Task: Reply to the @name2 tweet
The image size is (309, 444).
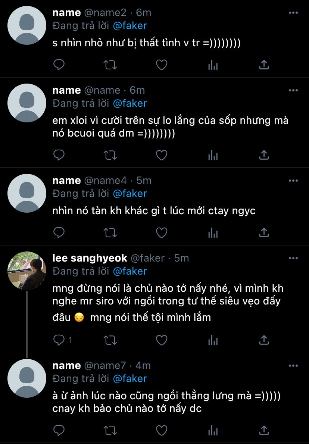Action: (59, 65)
